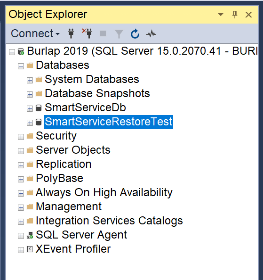Click the System Databases folder icon
The width and height of the screenshot is (263, 280).
[x=39, y=80]
